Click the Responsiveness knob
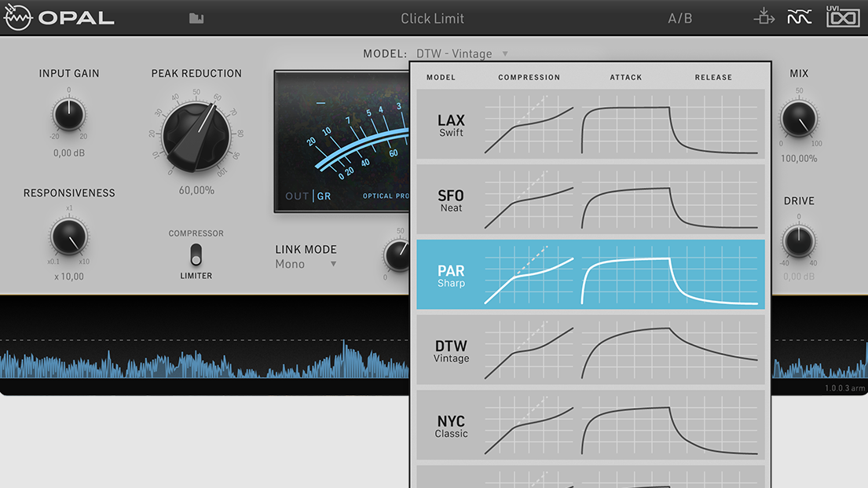The height and width of the screenshot is (488, 868). pos(69,237)
